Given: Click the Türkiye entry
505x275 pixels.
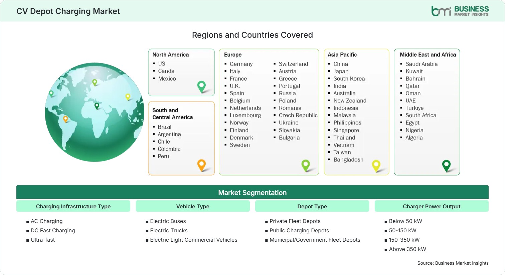Looking at the screenshot, I should (414, 108).
